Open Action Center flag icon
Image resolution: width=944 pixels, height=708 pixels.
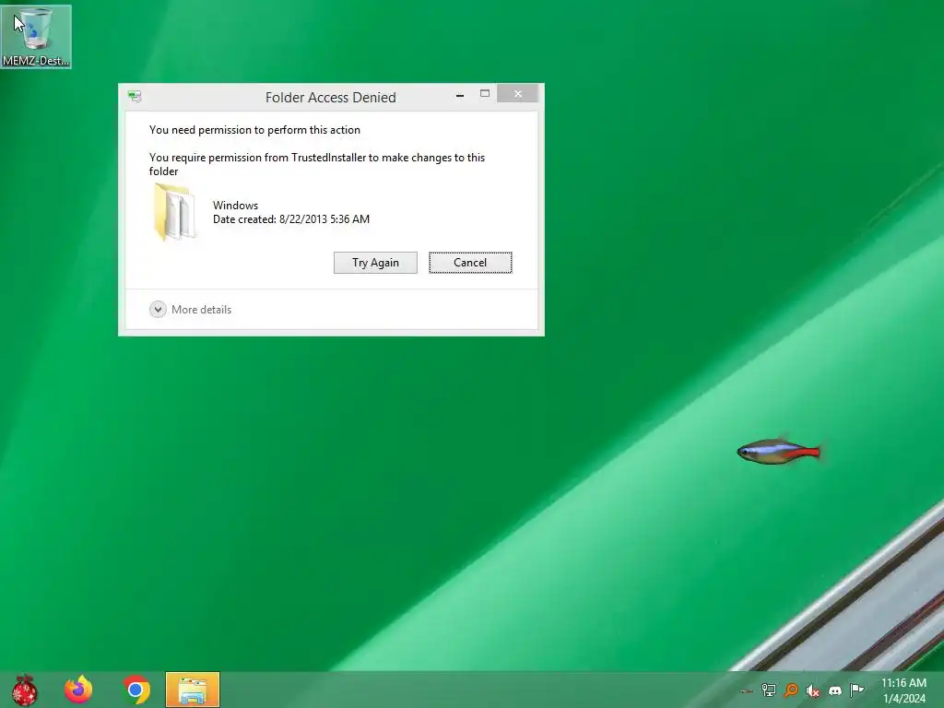pyautogui.click(x=857, y=690)
